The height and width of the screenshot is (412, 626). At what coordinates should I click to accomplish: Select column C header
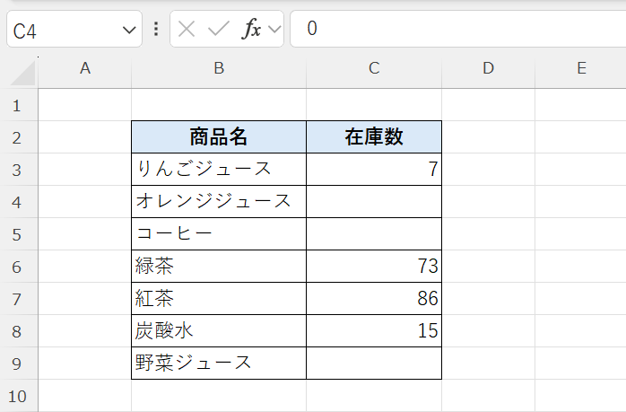click(374, 68)
